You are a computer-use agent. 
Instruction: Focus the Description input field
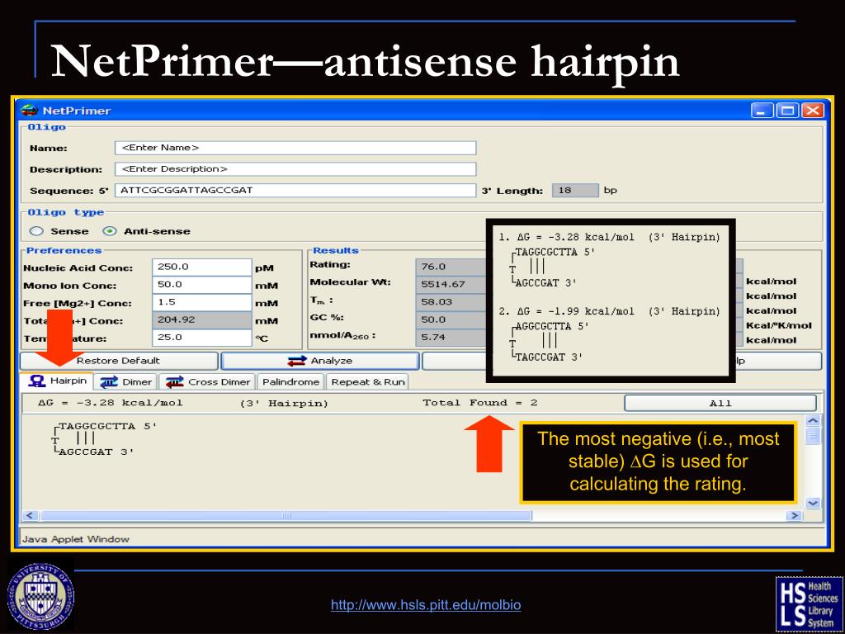[295, 169]
